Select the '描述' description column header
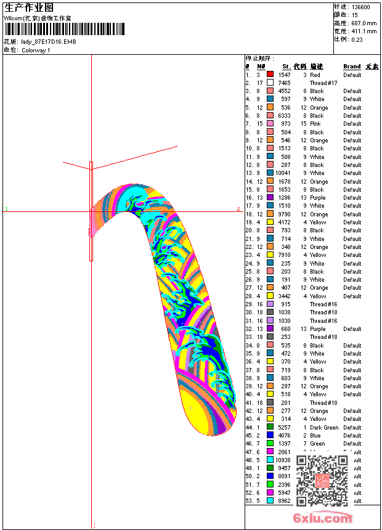This screenshot has height=530, width=382. [x=317, y=67]
